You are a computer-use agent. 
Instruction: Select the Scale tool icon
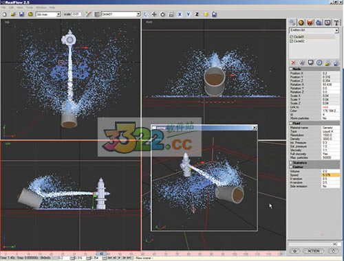pos(171,14)
